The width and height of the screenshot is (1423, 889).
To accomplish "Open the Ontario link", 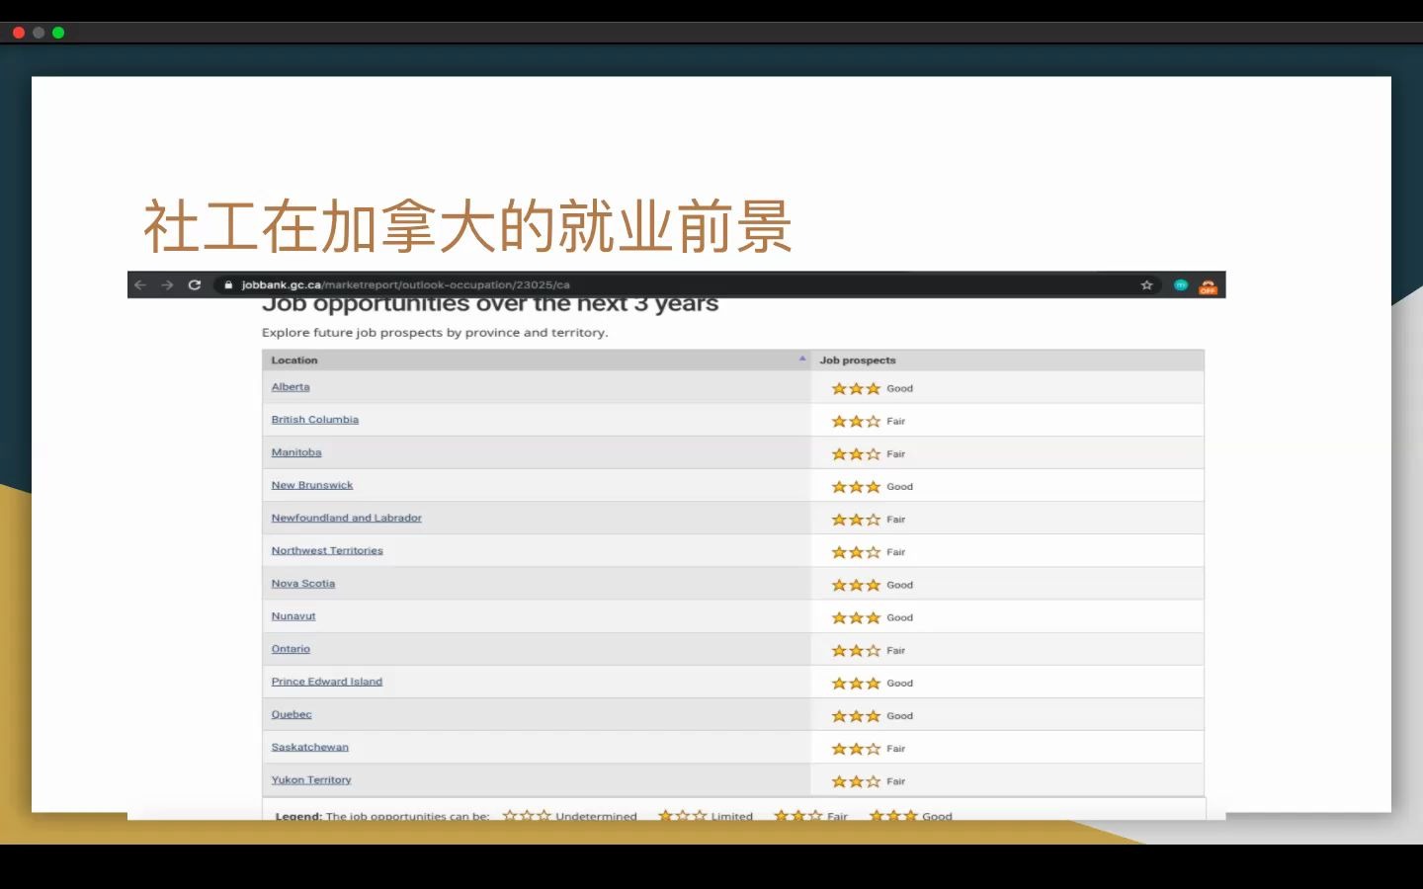I will [291, 649].
